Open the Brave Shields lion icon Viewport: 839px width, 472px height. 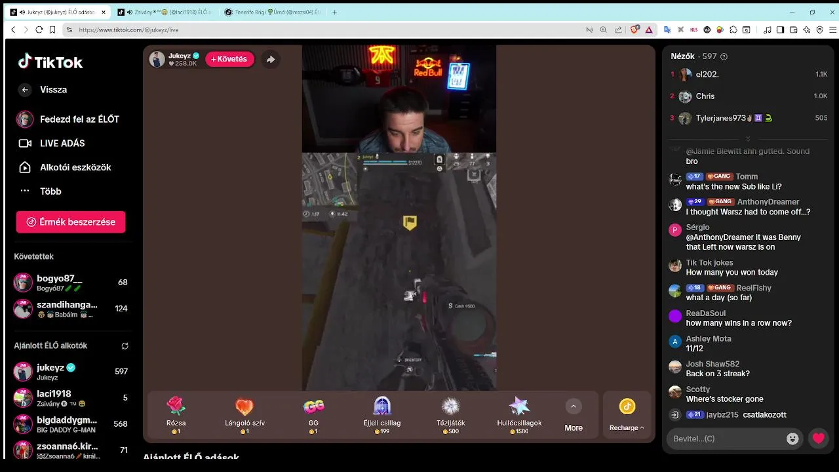pos(634,29)
